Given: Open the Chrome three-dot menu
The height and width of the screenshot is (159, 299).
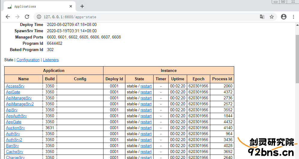Looking at the screenshot, I should tap(294, 17).
